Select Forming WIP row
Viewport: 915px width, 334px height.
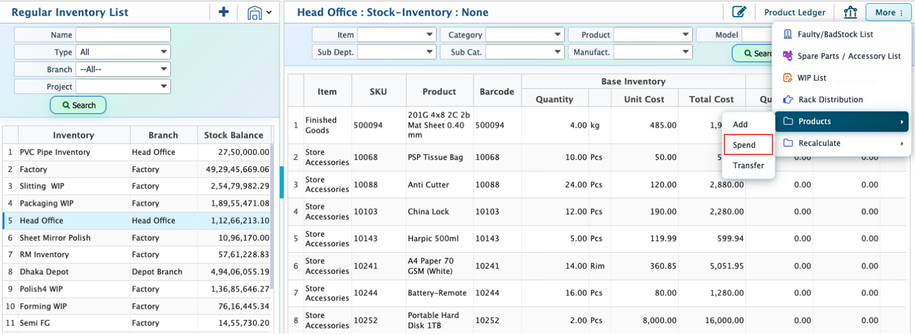[137, 306]
